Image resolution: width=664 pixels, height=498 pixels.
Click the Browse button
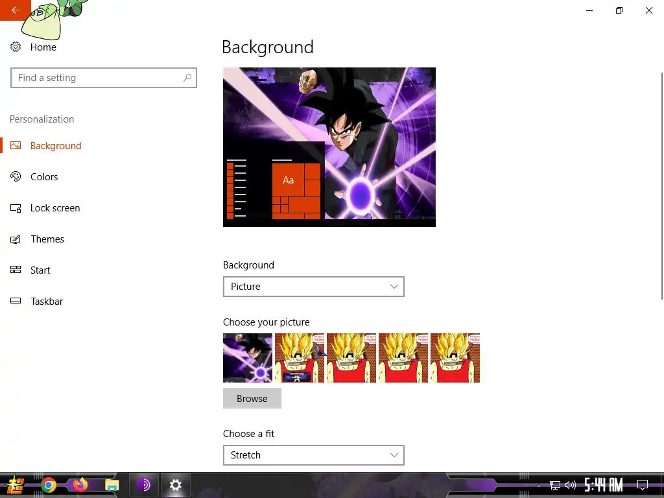252,399
